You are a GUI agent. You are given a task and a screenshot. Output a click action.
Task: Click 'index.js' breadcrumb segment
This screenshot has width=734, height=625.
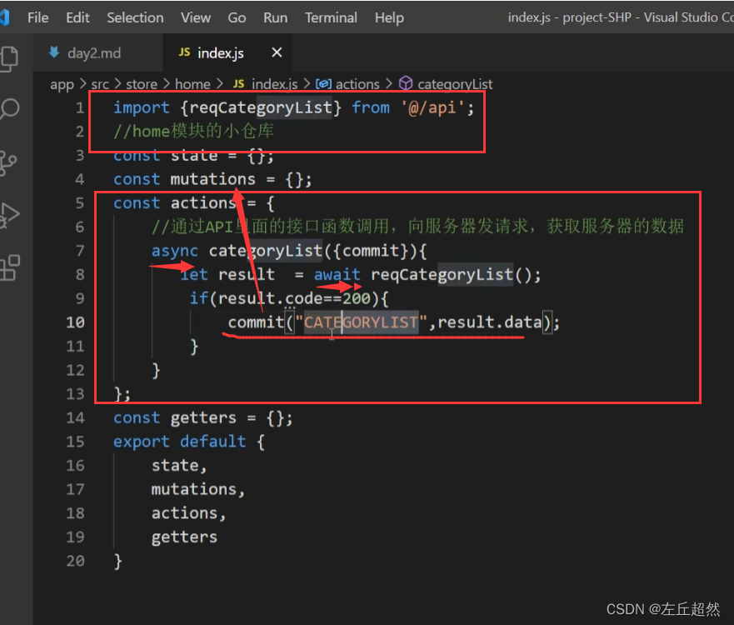(274, 84)
